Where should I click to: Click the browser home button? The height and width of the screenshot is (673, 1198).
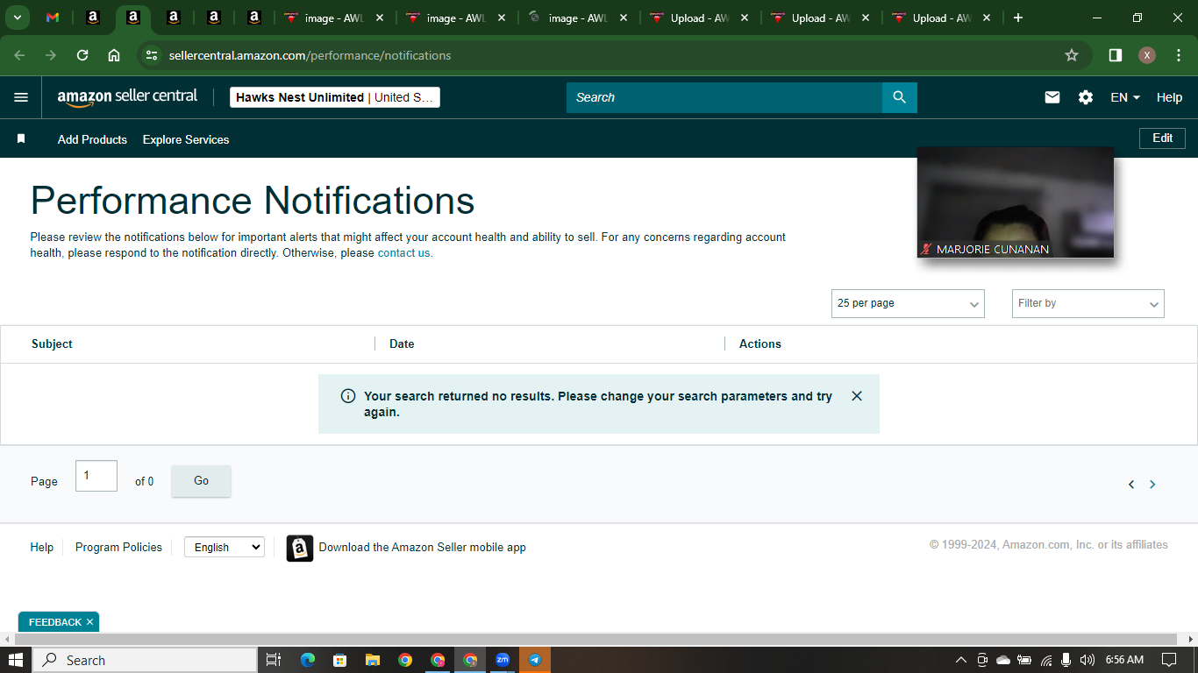pyautogui.click(x=114, y=55)
